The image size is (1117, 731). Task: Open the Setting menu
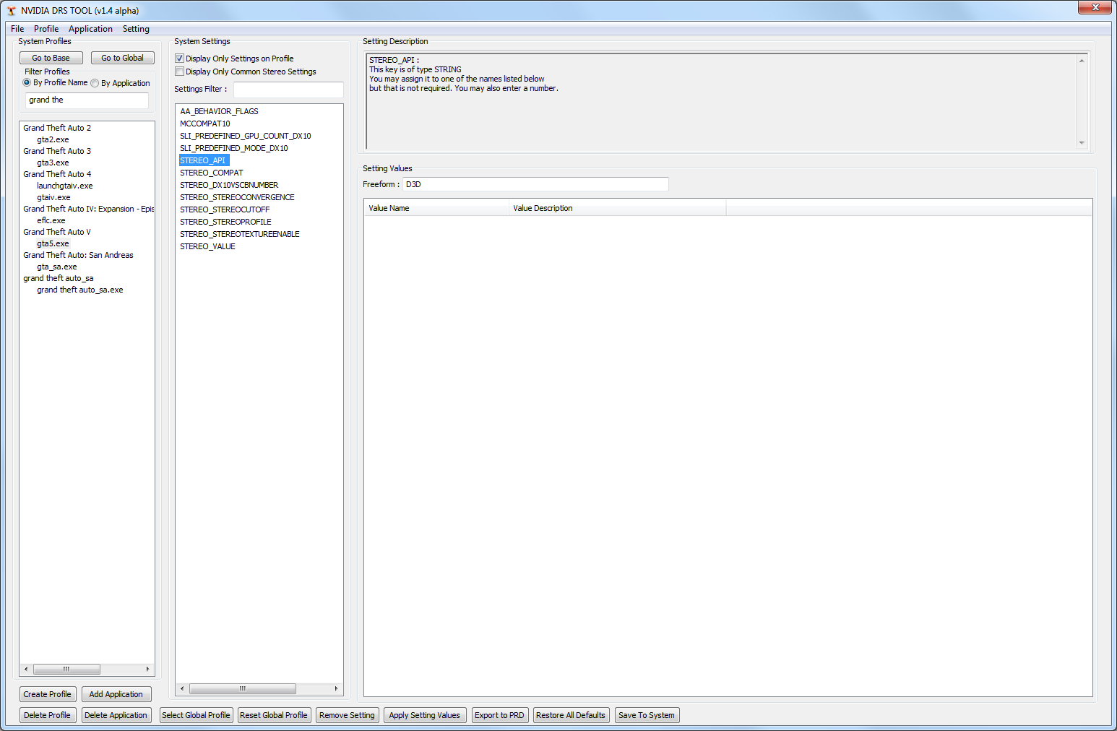click(136, 29)
